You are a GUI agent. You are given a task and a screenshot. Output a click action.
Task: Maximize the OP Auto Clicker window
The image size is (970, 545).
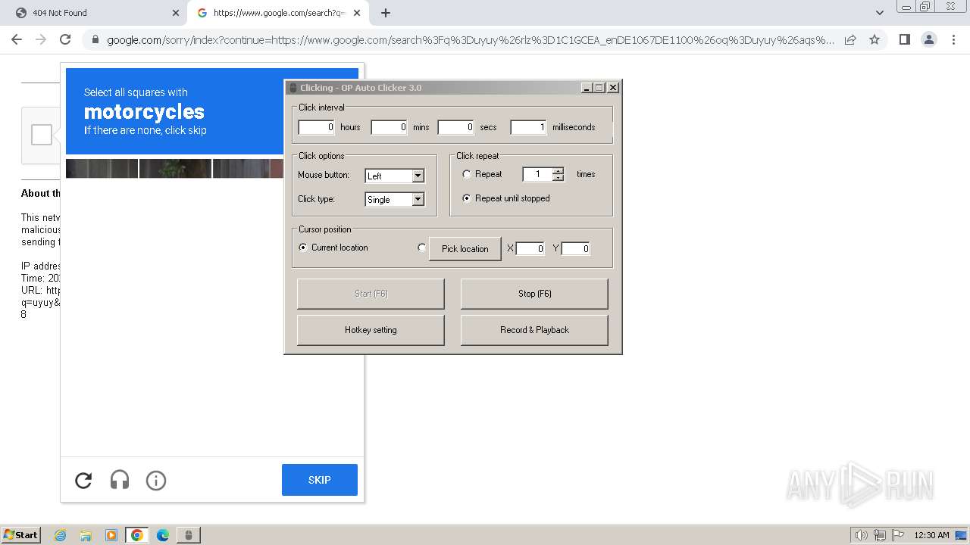(599, 88)
